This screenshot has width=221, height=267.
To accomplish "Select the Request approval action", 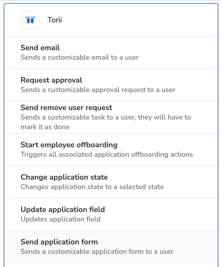I will pos(111,85).
